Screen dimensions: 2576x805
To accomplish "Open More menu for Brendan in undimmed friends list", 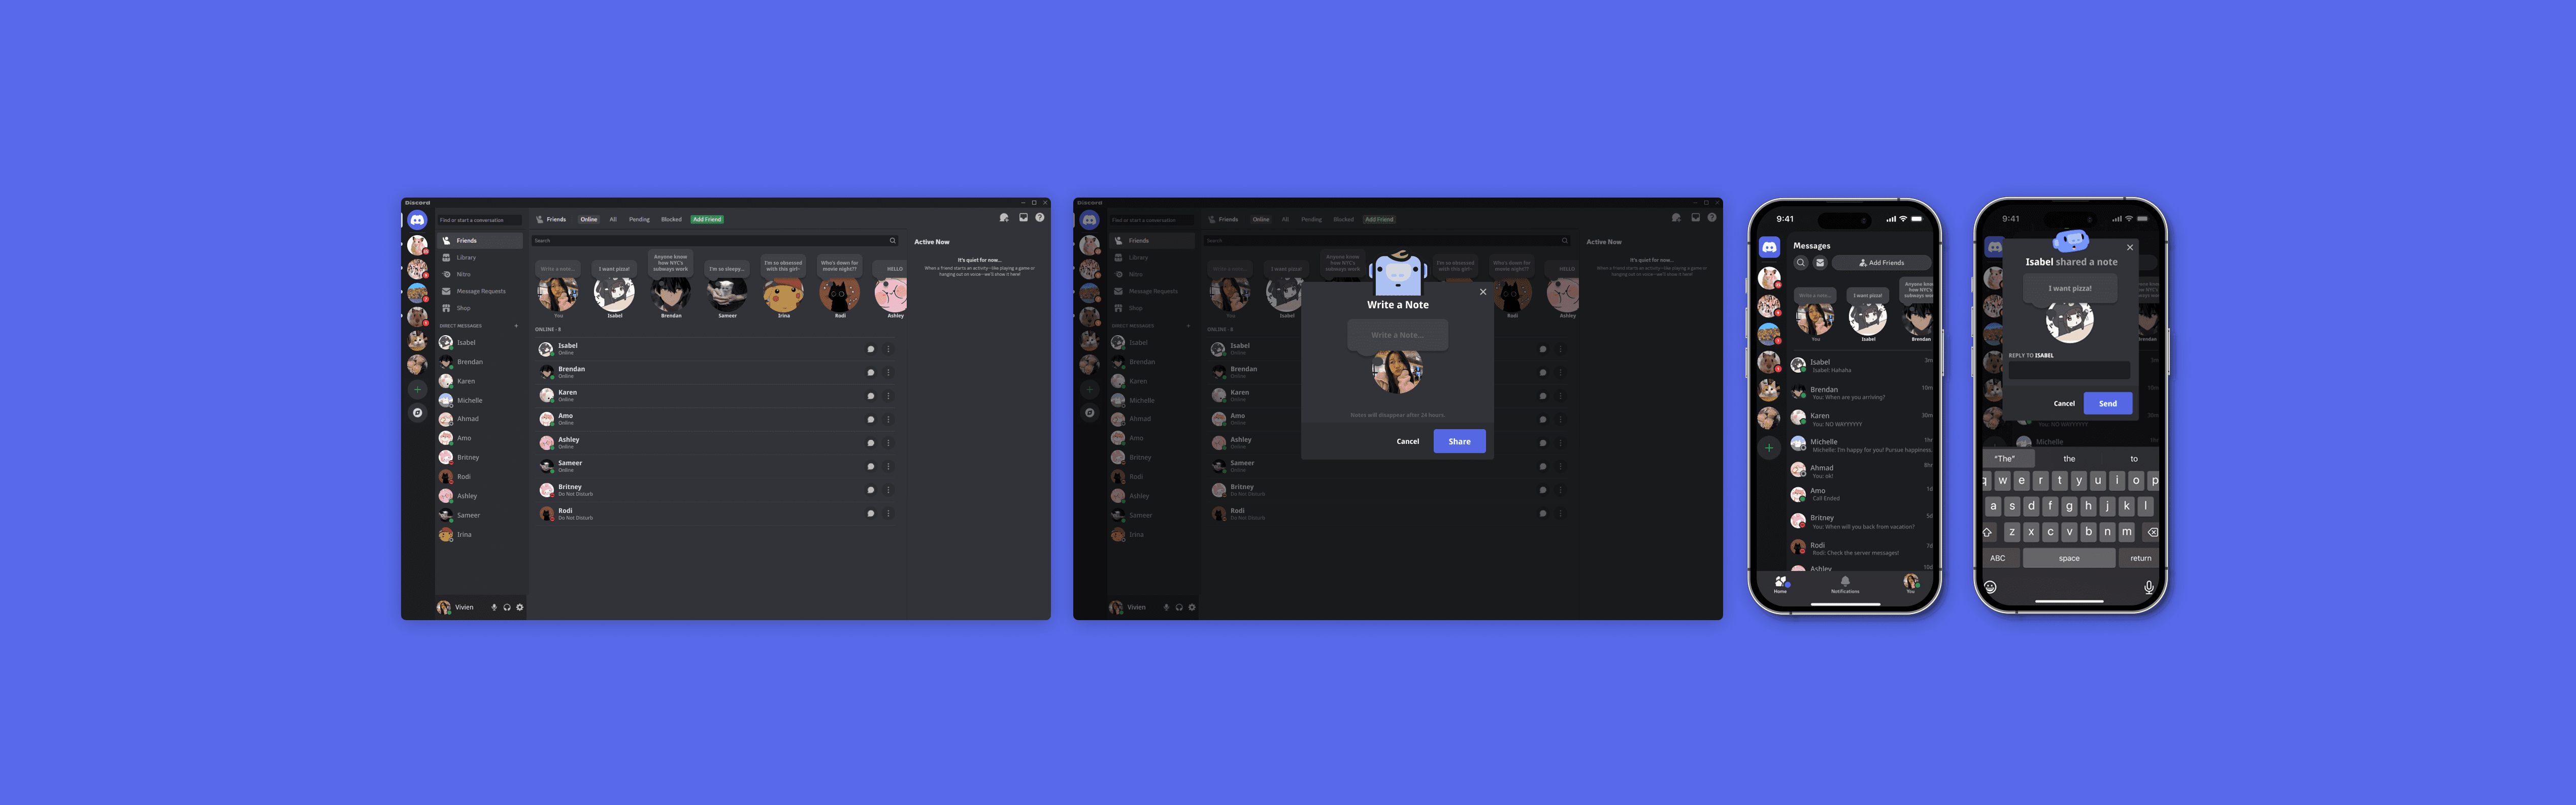I will pyautogui.click(x=888, y=373).
